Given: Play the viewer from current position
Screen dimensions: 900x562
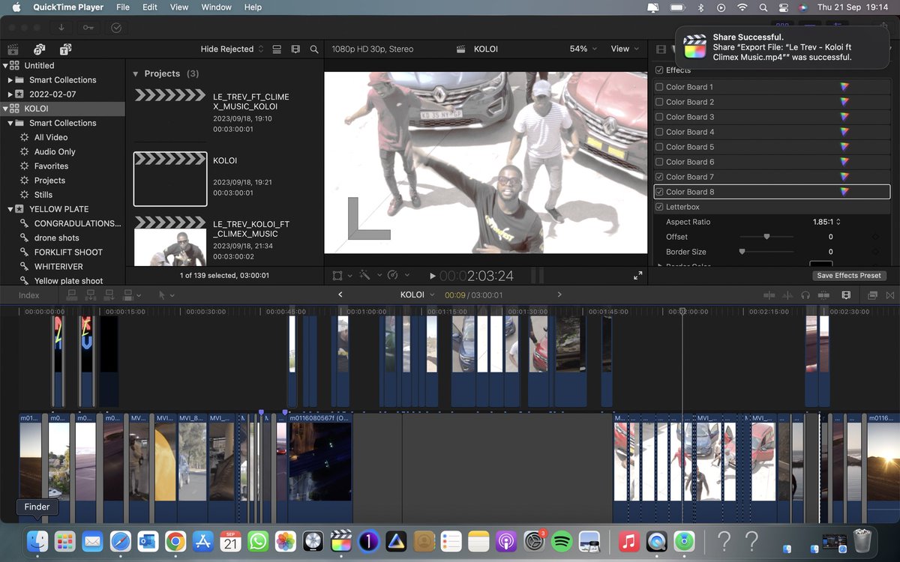Looking at the screenshot, I should point(432,276).
